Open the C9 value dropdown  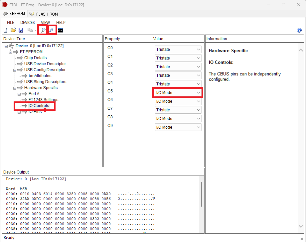(178, 127)
